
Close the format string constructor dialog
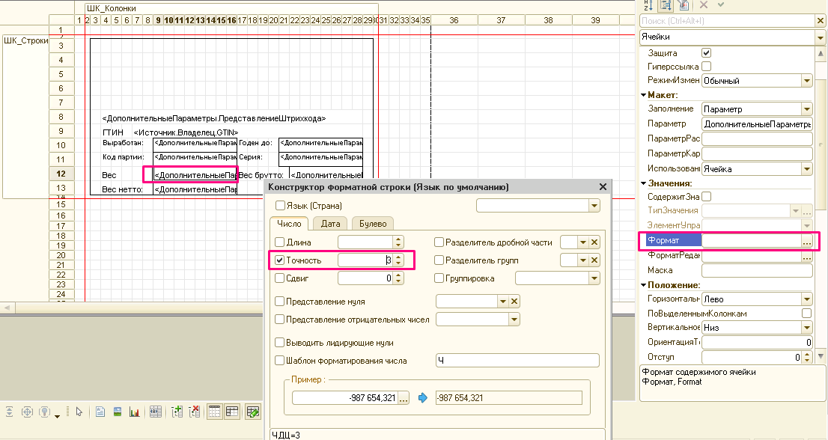[603, 187]
